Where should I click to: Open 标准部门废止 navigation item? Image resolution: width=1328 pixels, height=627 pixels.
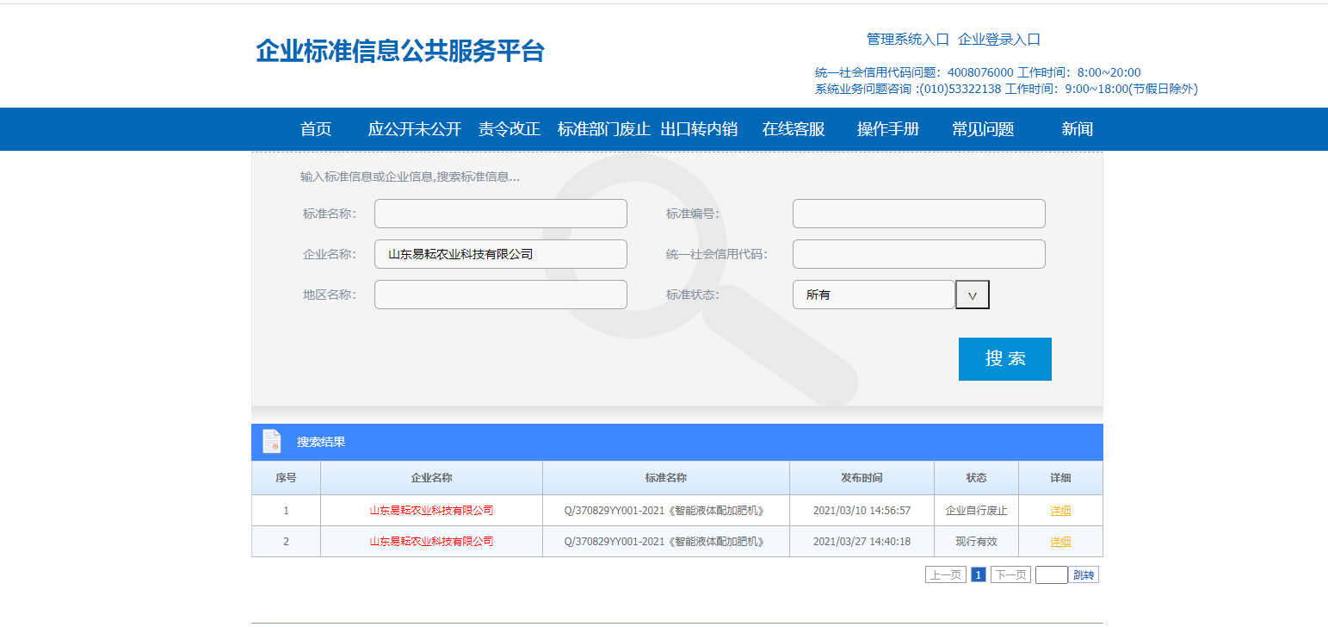click(604, 129)
